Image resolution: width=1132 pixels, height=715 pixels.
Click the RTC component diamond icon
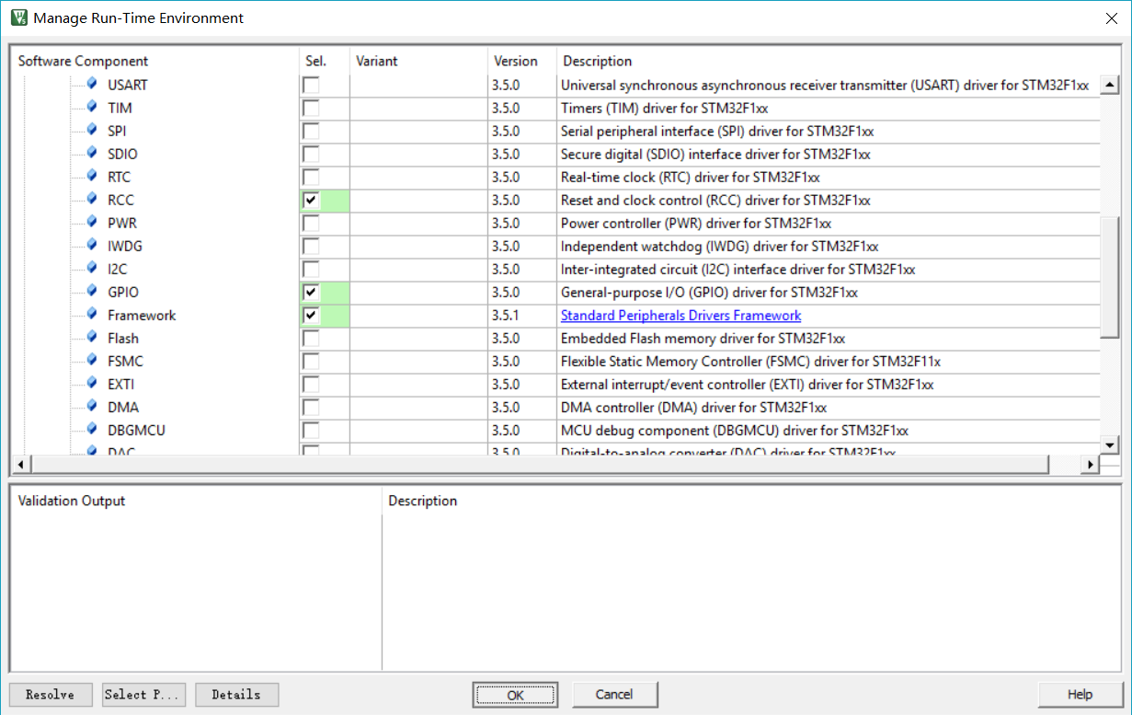[92, 176]
